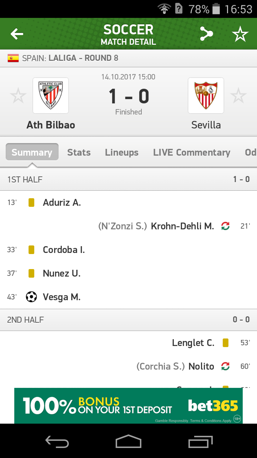
Task: Add match to favorites with header star
Action: click(x=240, y=34)
